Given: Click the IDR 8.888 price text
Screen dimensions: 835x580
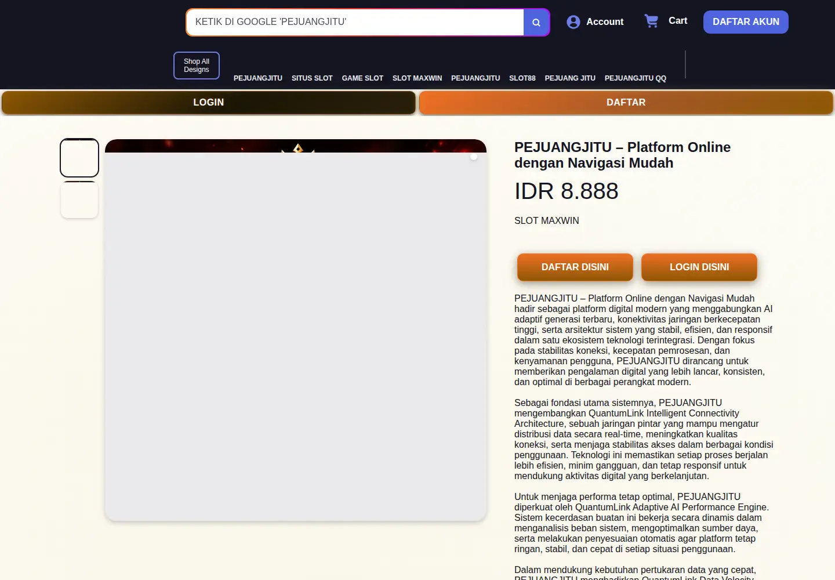Looking at the screenshot, I should [x=567, y=191].
